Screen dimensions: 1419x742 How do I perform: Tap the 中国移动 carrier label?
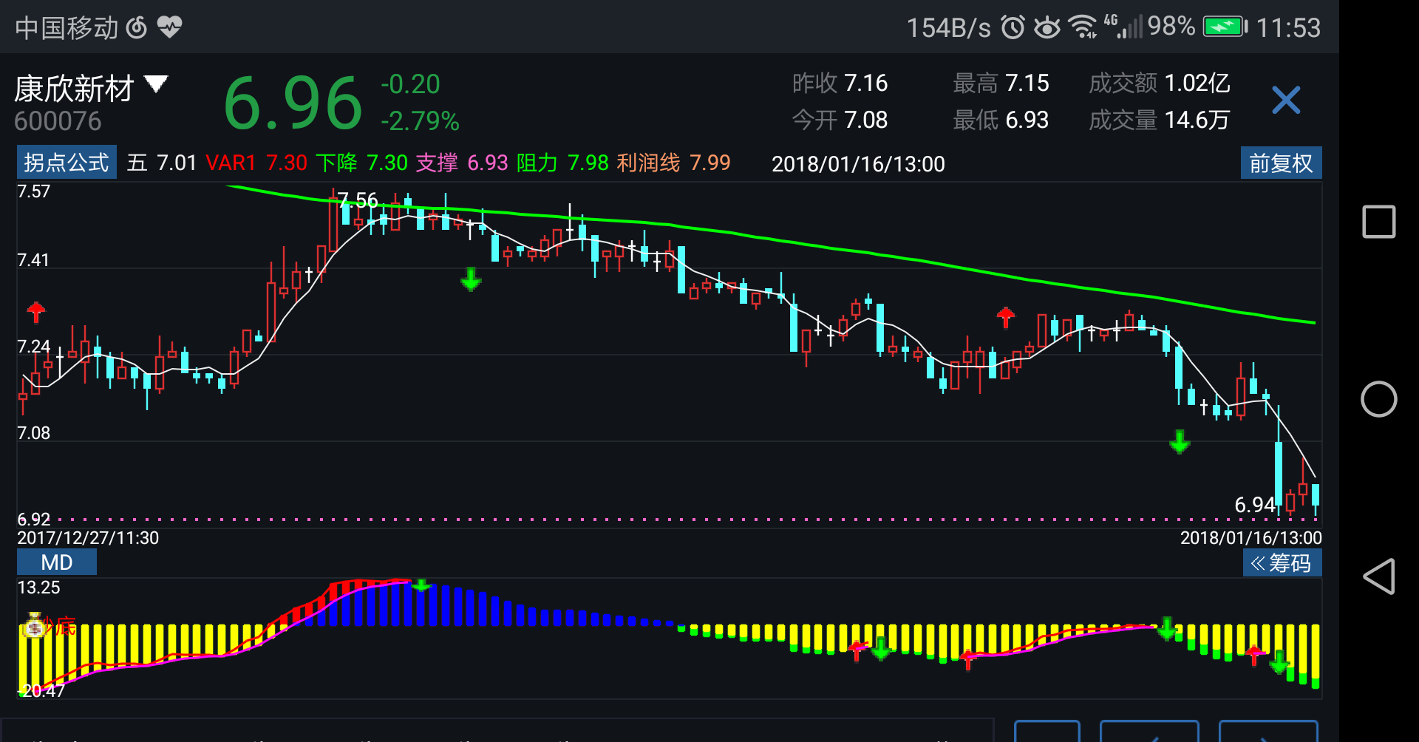click(67, 28)
